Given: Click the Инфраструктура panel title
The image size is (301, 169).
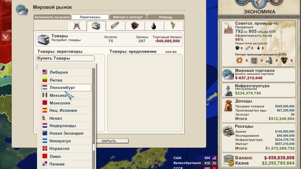Looking at the screenshot, I should pos(252,86).
